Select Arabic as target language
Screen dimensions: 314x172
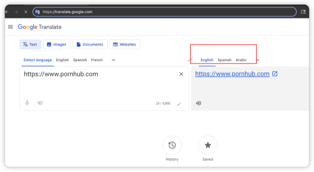241,60
